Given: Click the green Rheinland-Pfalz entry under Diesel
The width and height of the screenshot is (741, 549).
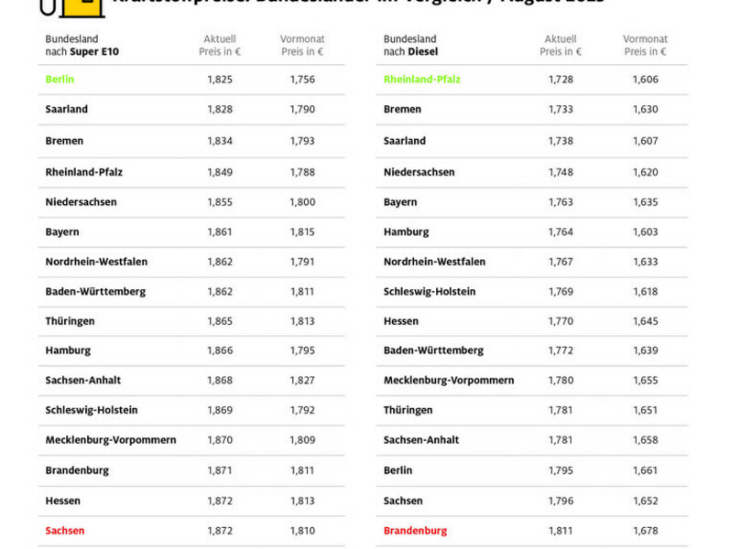Looking at the screenshot, I should click(x=421, y=80).
